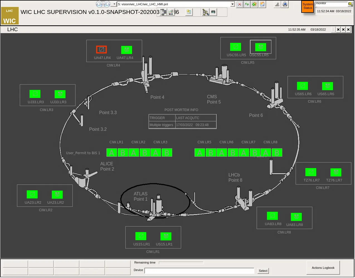The width and height of the screenshot is (355, 278).
Task: Click User_Permit box A under CIW.LR5
Action: coord(200,152)
